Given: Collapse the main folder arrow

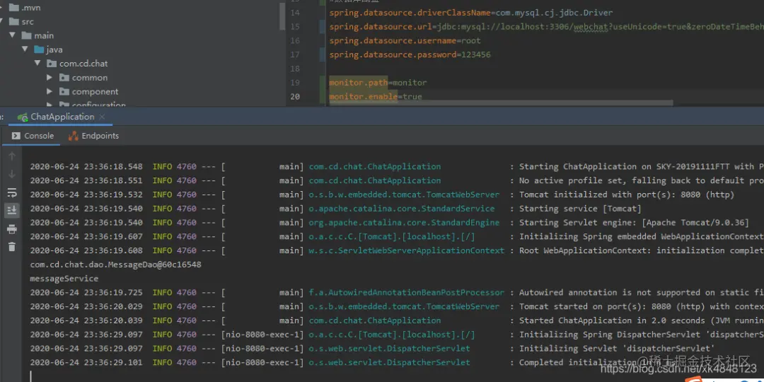Looking at the screenshot, I should [13, 35].
